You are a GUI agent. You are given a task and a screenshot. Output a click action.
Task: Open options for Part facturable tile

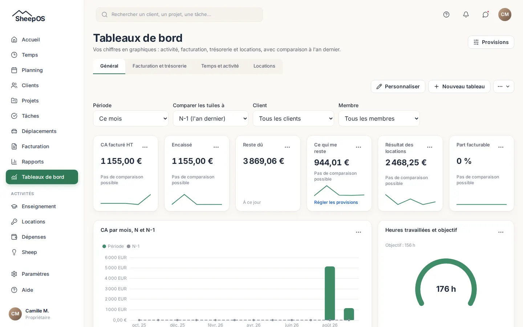[x=501, y=147]
